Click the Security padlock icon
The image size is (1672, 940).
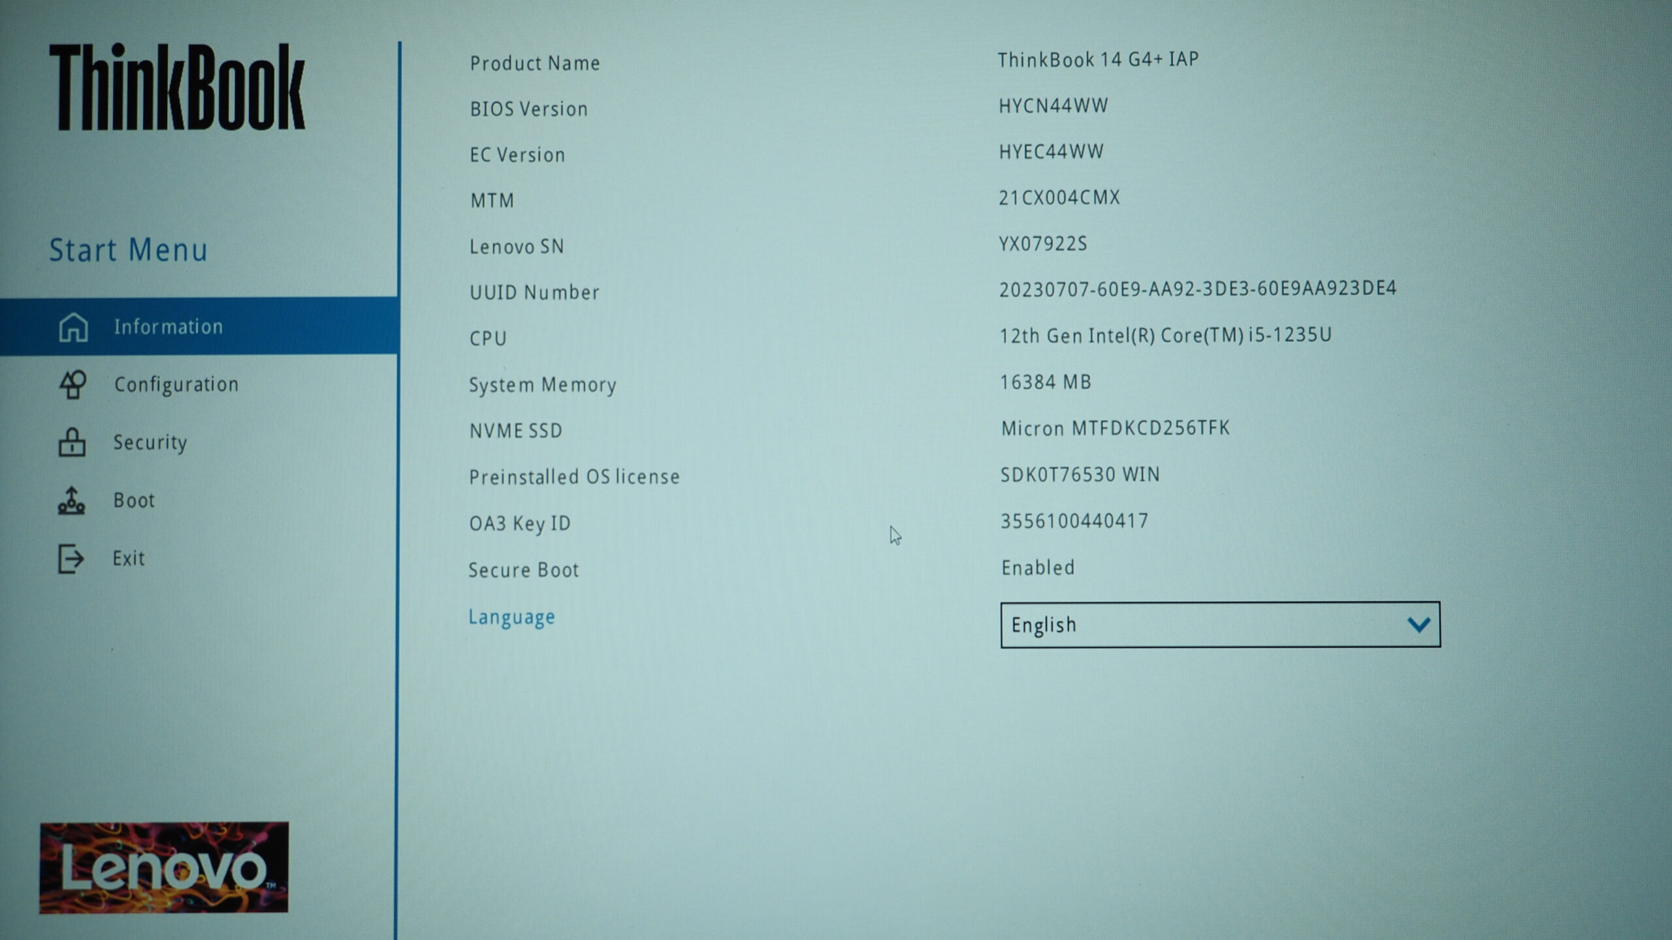[x=72, y=443]
